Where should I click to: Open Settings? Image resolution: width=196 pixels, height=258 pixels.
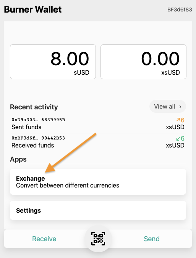[x=98, y=210]
